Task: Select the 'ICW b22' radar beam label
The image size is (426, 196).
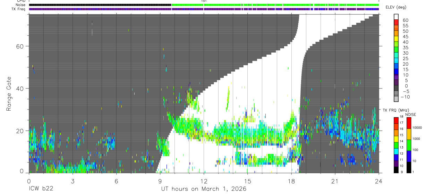Action: coord(41,189)
